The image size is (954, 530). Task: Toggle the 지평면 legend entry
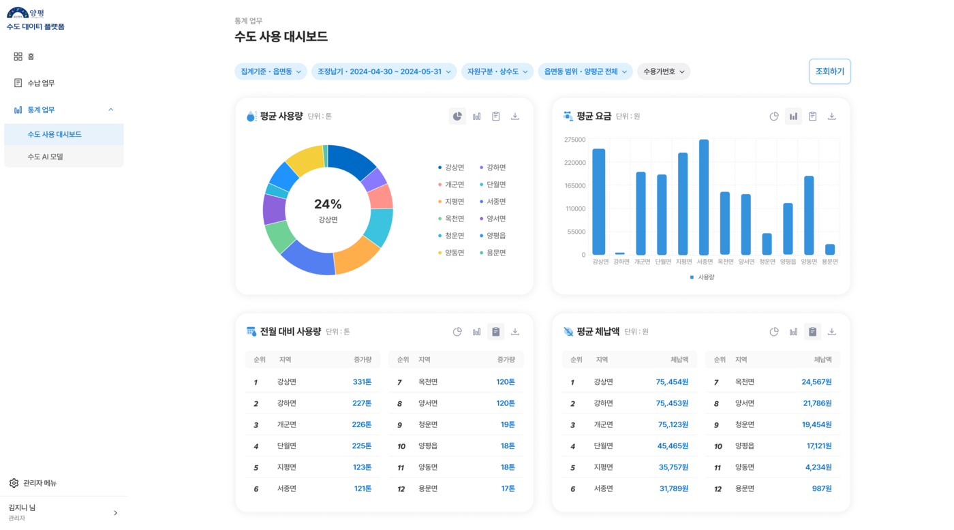[451, 202]
